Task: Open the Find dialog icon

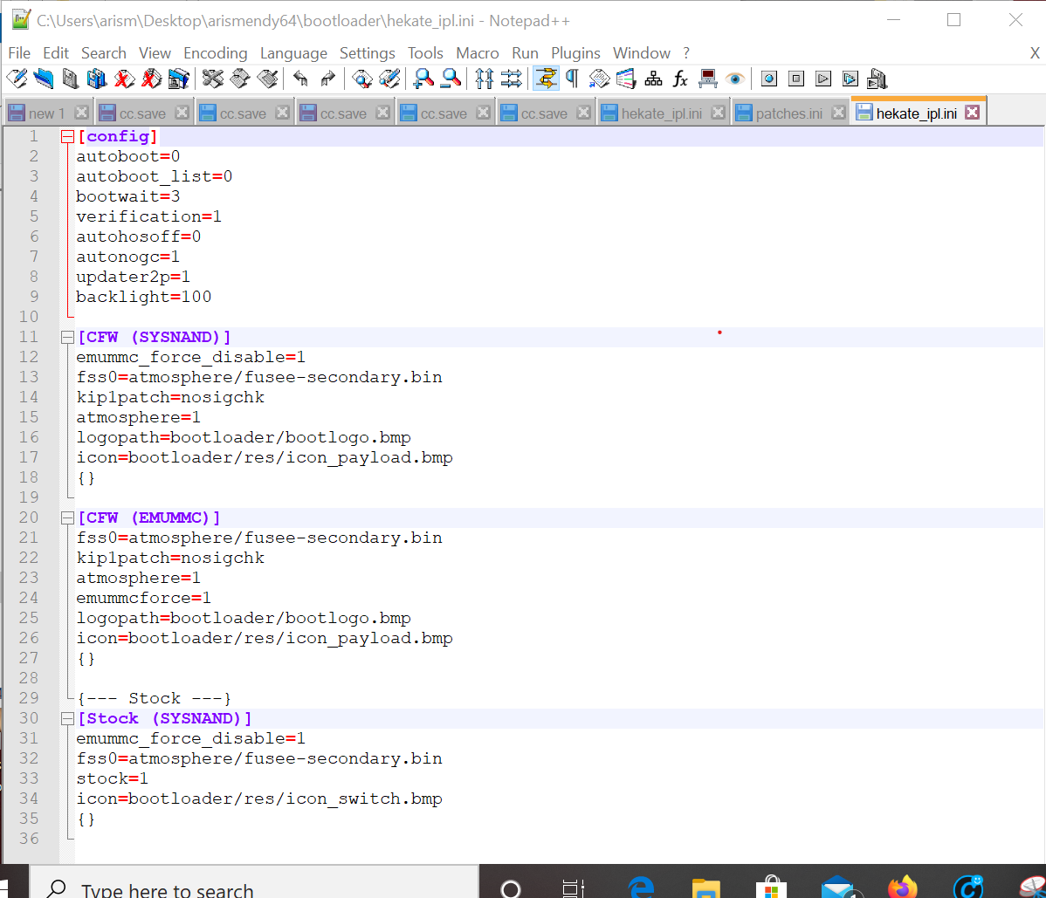Action: [362, 79]
